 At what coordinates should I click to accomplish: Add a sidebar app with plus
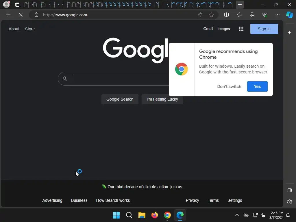click(289, 33)
